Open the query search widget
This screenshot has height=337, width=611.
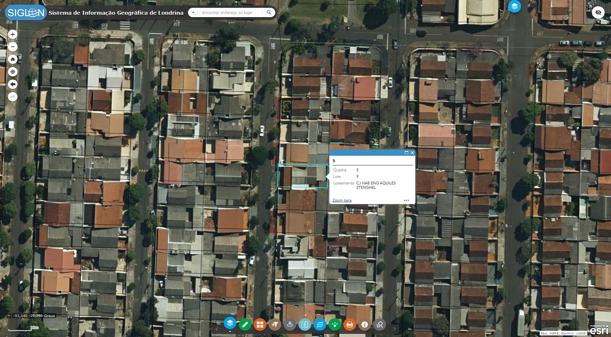point(380,325)
